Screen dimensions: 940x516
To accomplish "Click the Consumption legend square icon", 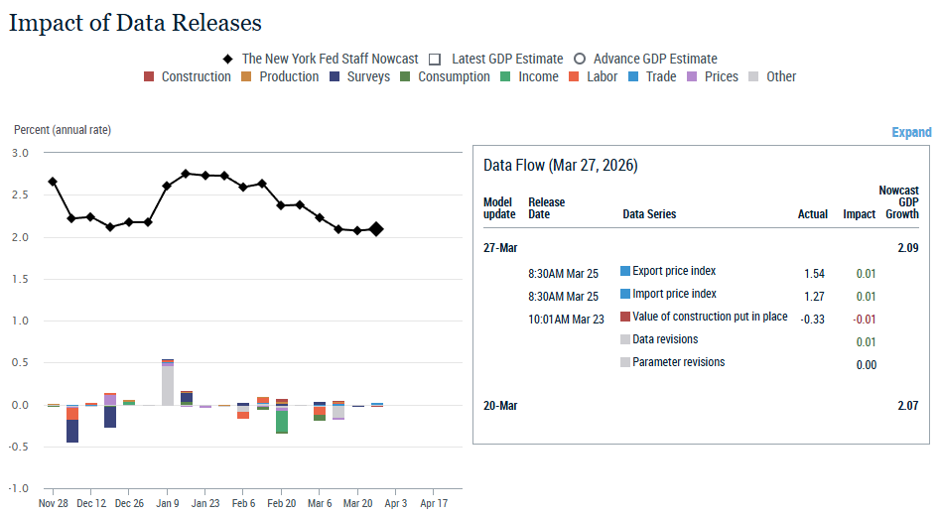I will tap(405, 77).
